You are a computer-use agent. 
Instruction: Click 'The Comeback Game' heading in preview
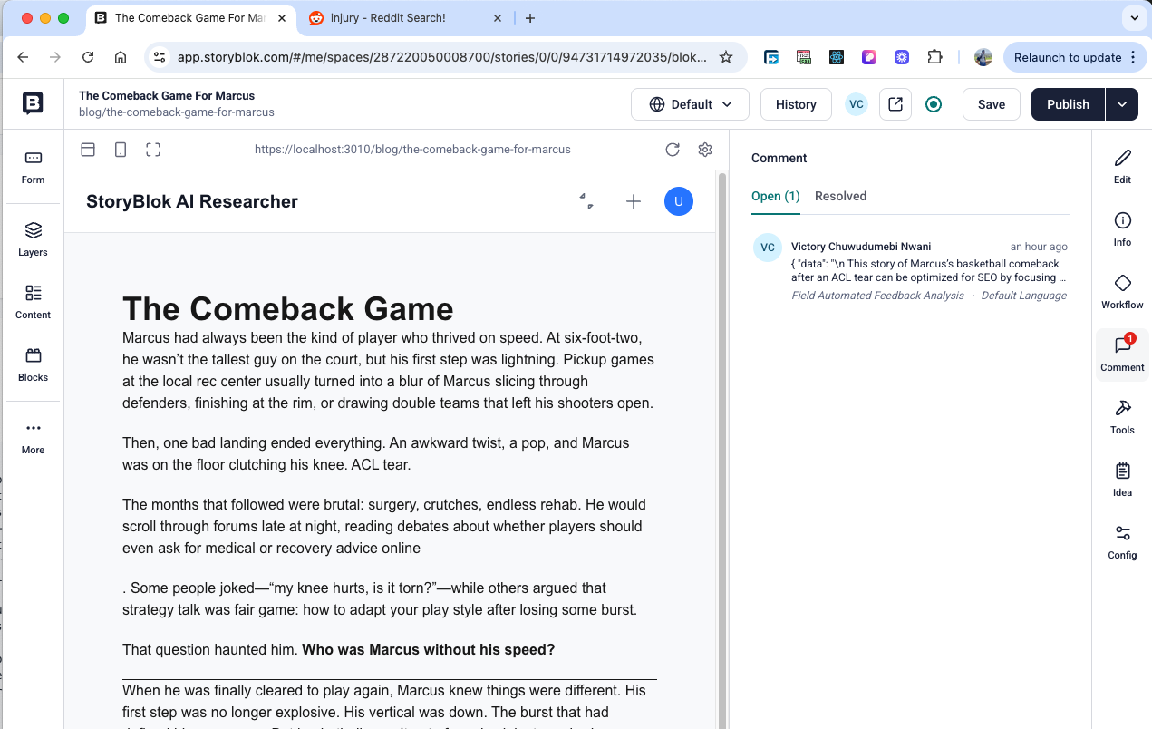click(x=288, y=308)
